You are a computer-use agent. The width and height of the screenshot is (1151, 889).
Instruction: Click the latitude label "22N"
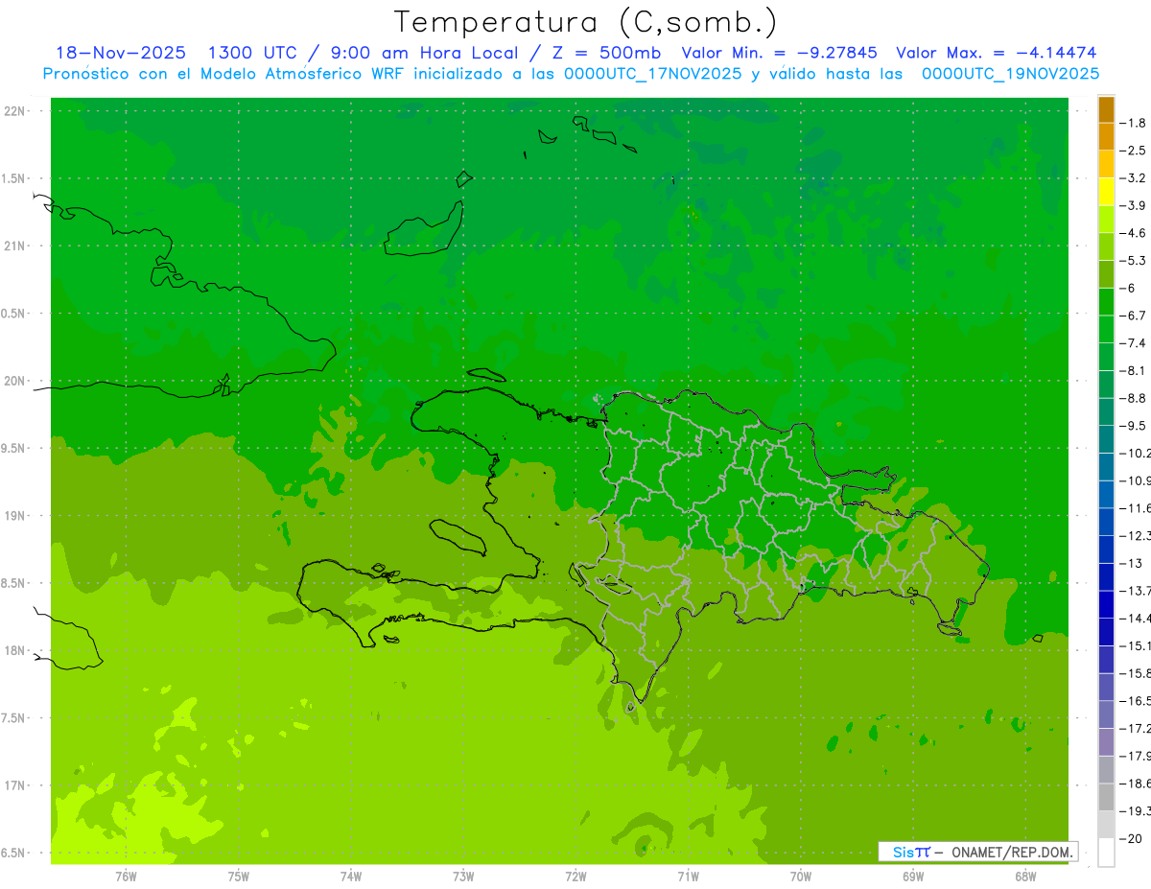[16, 111]
